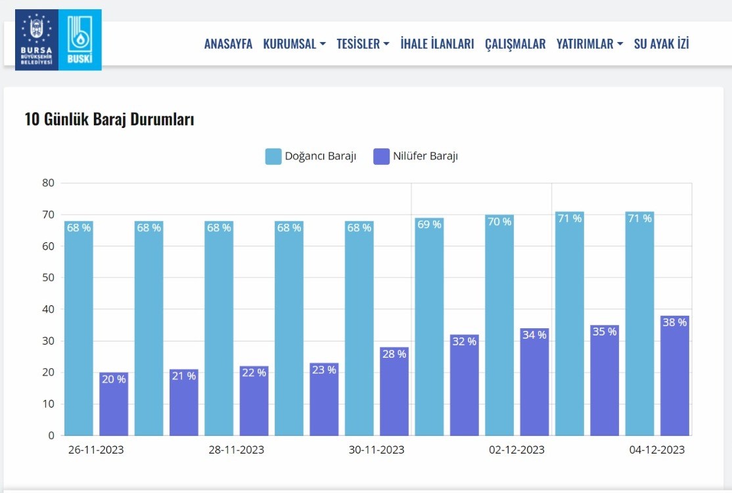This screenshot has height=493, width=732.
Task: Expand the YATIRIMLAR dropdown menu
Action: click(589, 44)
